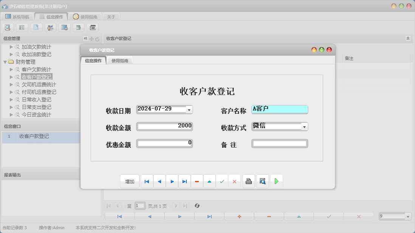Select the magnifier search icon in the toolbar
This screenshot has height=233, width=415.
(8, 27)
